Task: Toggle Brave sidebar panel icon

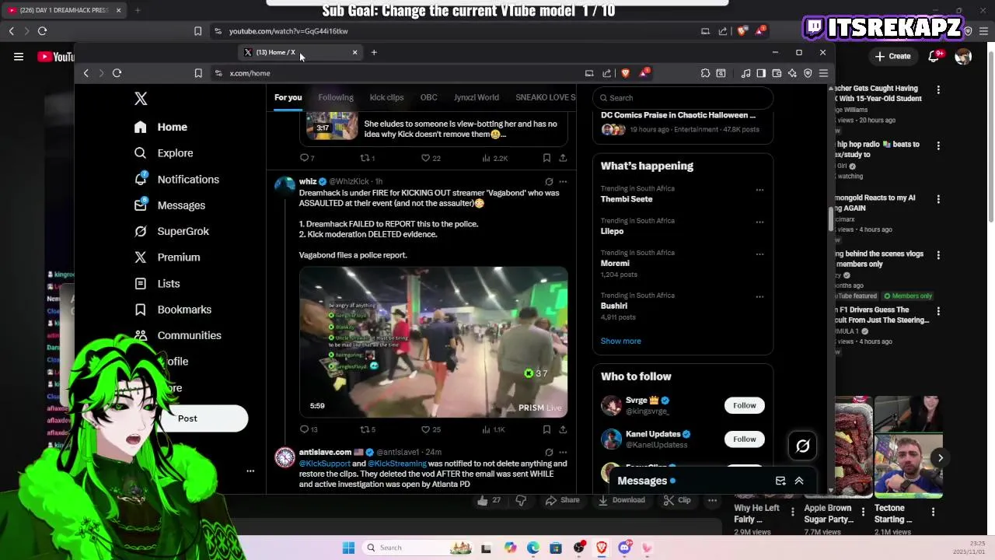Action: coord(761,73)
